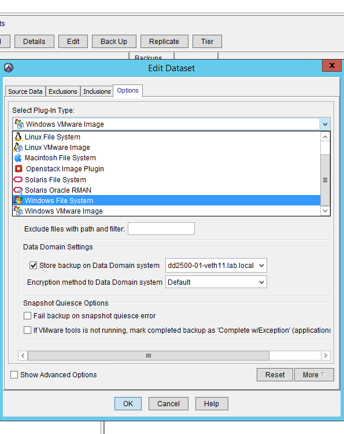Click Edit button in background window

(73, 42)
